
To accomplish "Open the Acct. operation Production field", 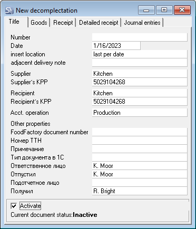I will (140, 113).
